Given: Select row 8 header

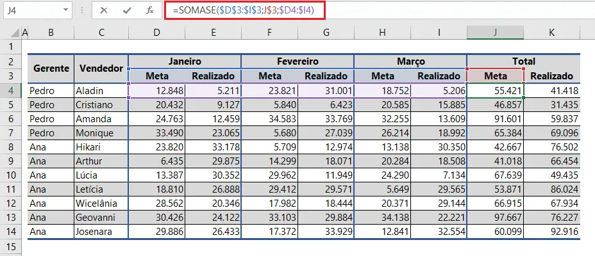Looking at the screenshot, I should click(x=11, y=147).
